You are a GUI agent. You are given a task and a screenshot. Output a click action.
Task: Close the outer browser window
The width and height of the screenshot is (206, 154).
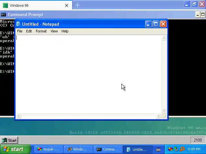(202, 4)
